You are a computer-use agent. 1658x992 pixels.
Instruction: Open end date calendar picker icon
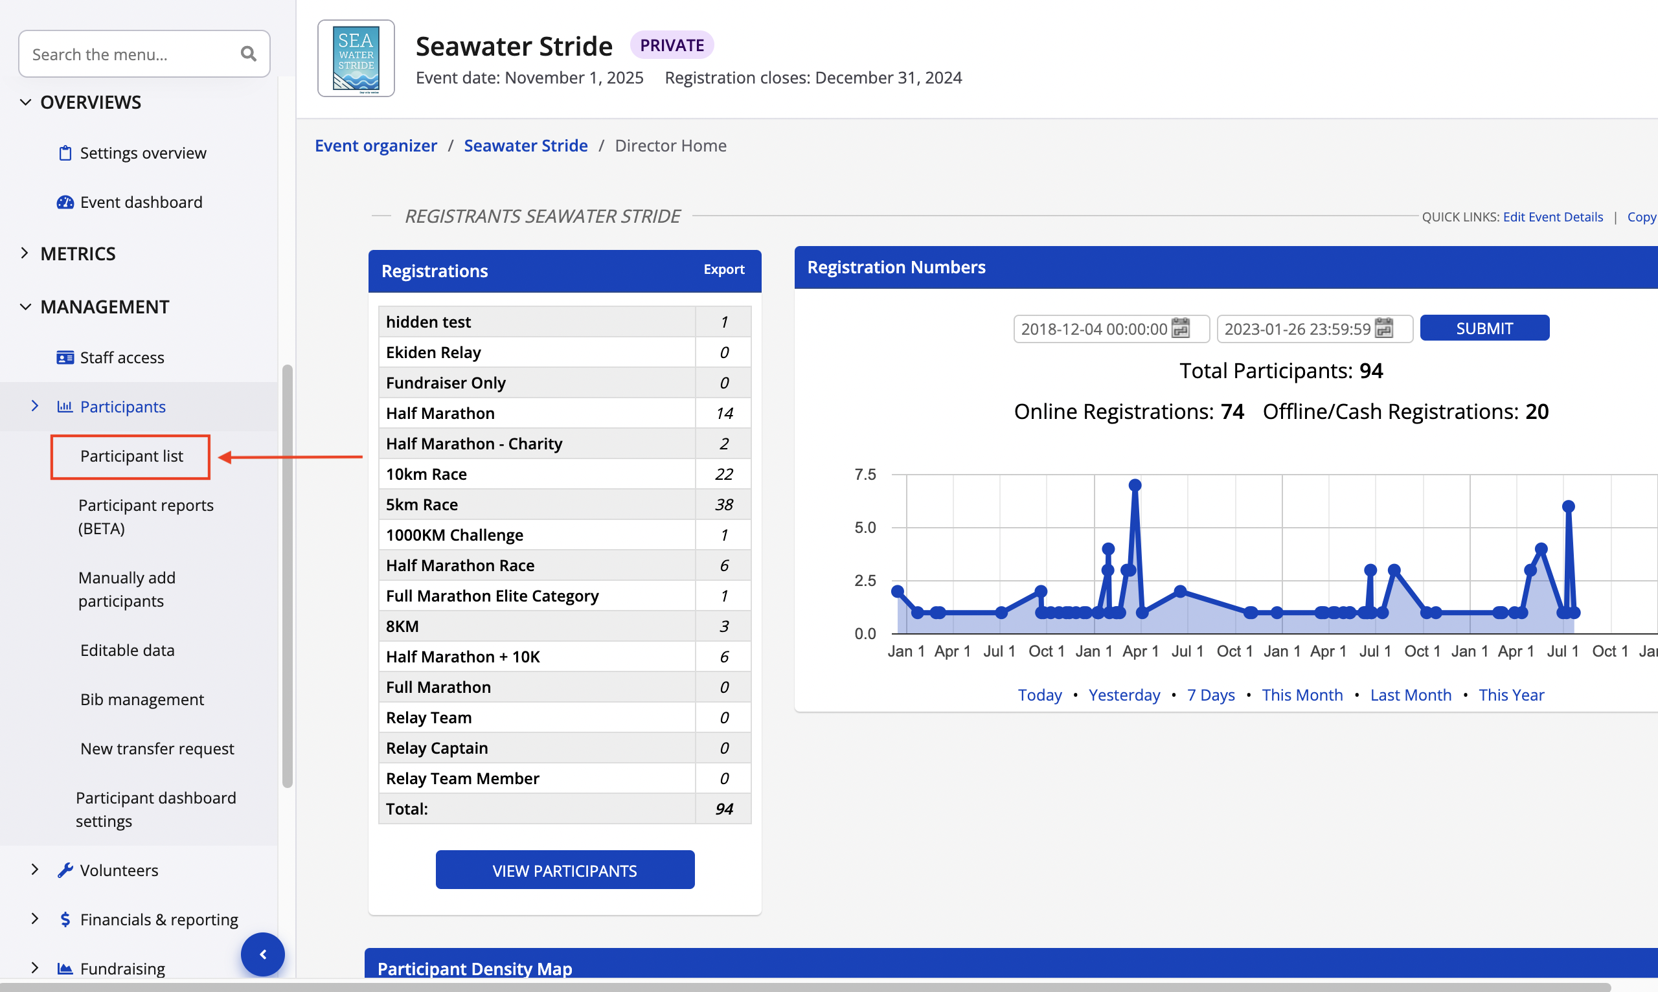1384,328
